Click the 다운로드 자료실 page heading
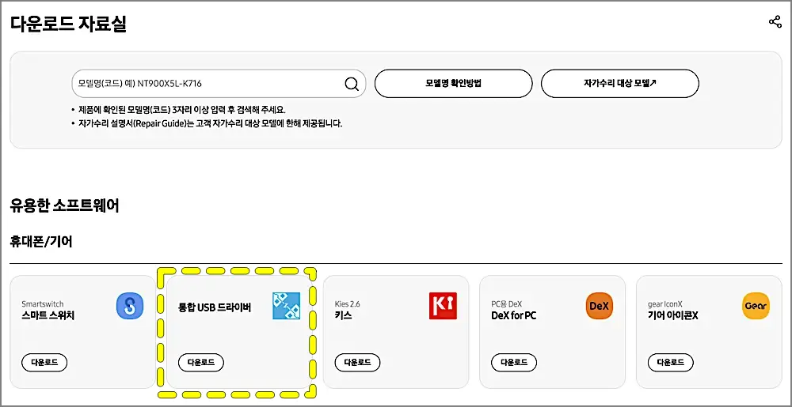 (68, 24)
